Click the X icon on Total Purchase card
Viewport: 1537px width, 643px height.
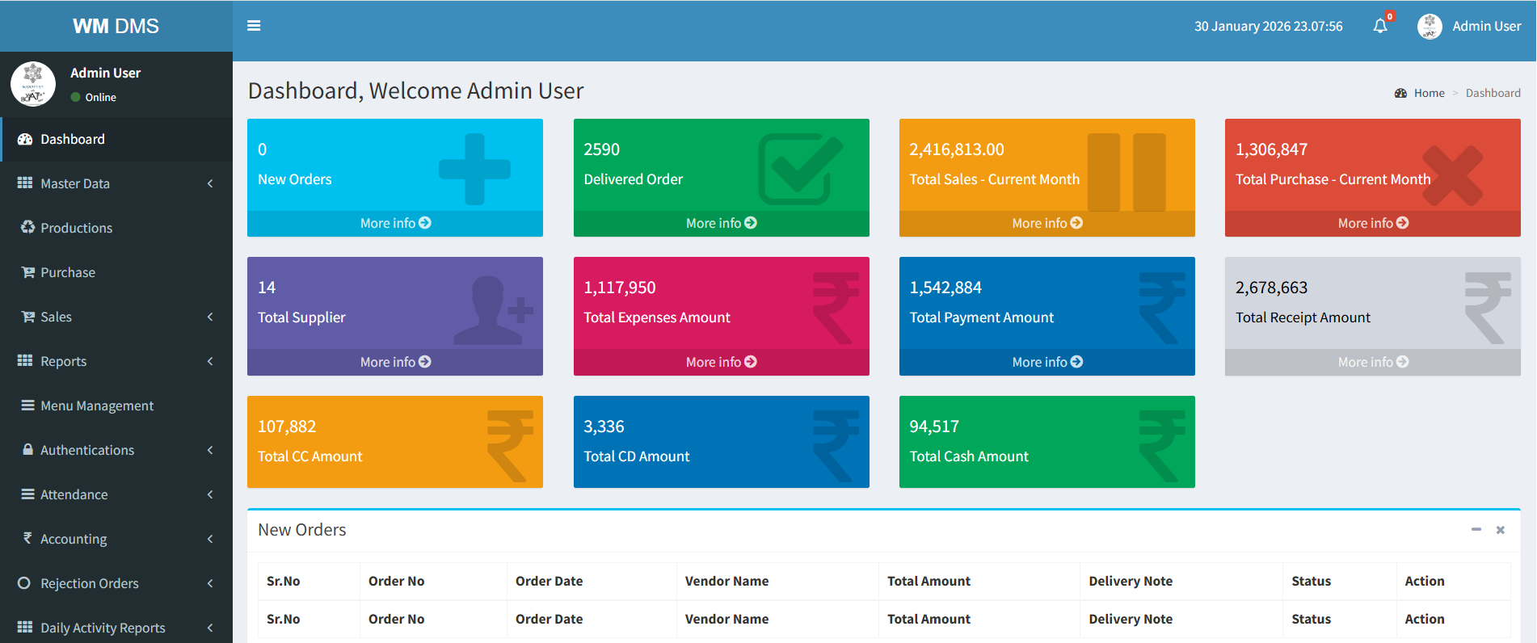(1452, 175)
